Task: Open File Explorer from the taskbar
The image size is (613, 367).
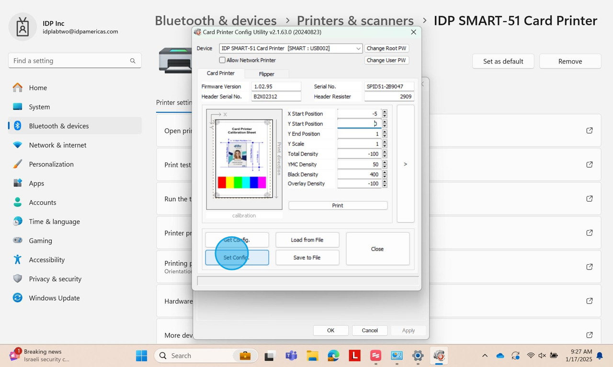Action: point(312,356)
